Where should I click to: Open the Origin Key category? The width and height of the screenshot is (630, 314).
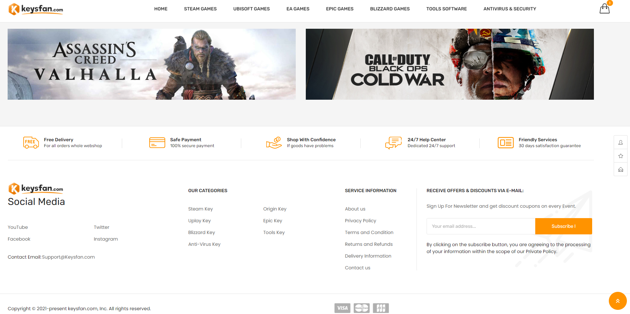point(275,209)
